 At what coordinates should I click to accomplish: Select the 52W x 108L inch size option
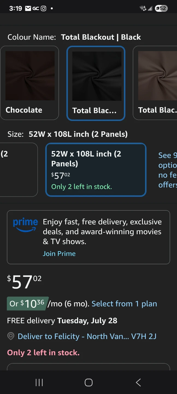tap(96, 170)
